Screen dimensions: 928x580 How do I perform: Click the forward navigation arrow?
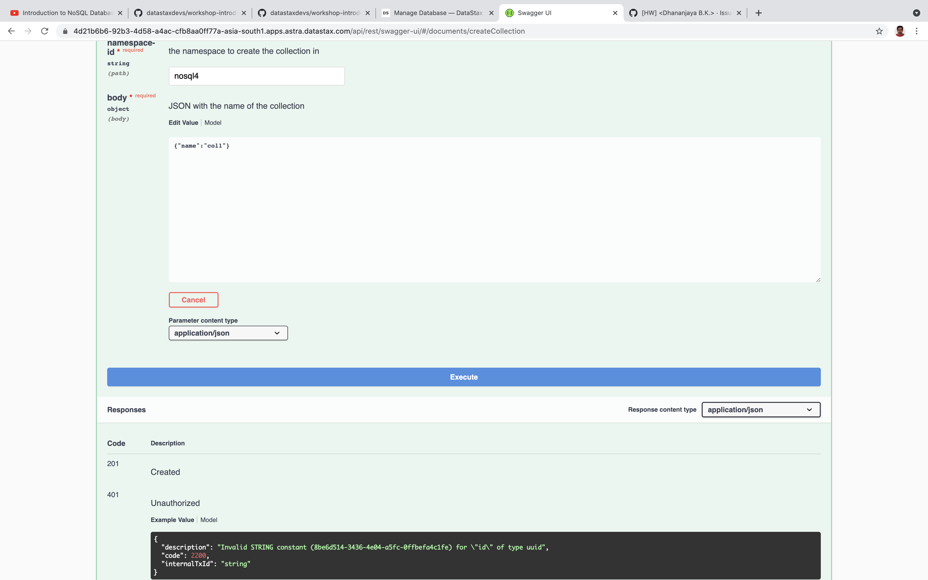pyautogui.click(x=28, y=31)
